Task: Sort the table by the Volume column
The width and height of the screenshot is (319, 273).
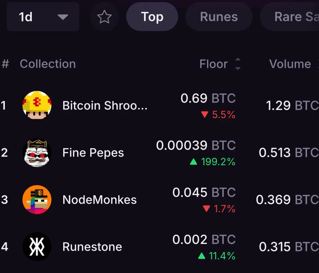Action: click(290, 64)
